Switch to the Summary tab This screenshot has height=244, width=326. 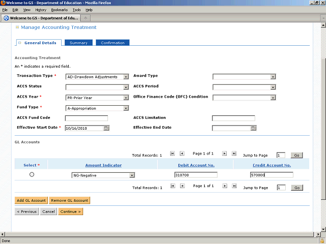pyautogui.click(x=78, y=43)
